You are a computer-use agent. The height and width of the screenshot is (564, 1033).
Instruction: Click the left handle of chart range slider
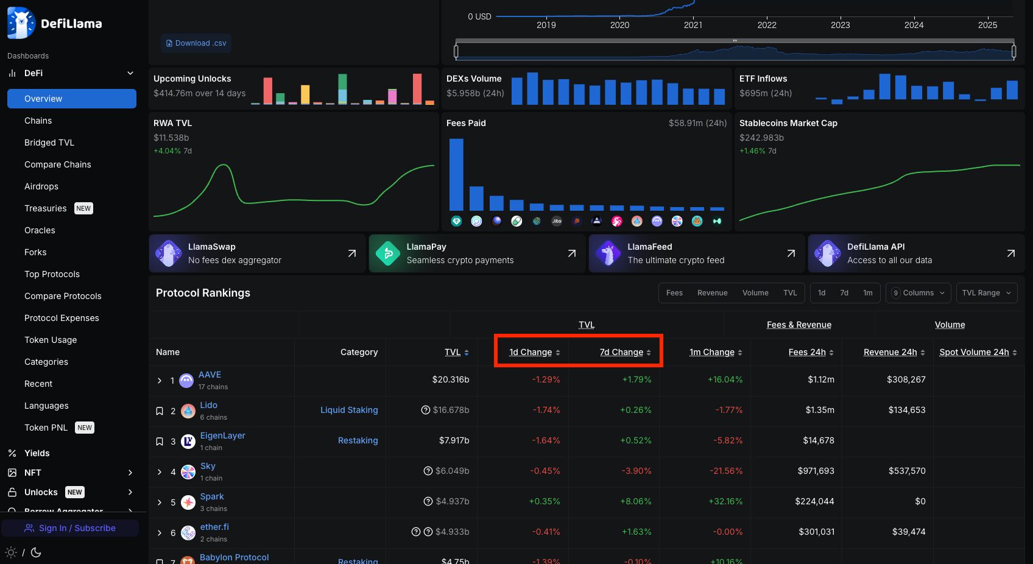click(456, 52)
